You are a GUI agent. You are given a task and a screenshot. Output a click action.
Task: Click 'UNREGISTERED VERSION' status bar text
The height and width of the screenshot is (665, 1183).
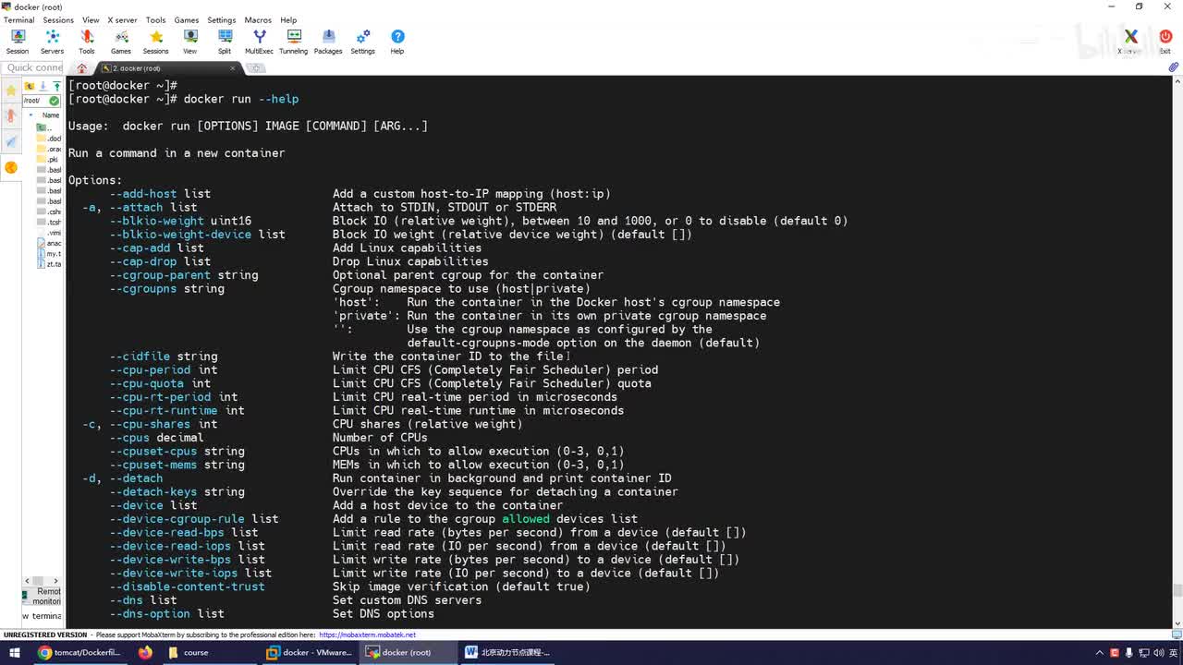coord(45,635)
